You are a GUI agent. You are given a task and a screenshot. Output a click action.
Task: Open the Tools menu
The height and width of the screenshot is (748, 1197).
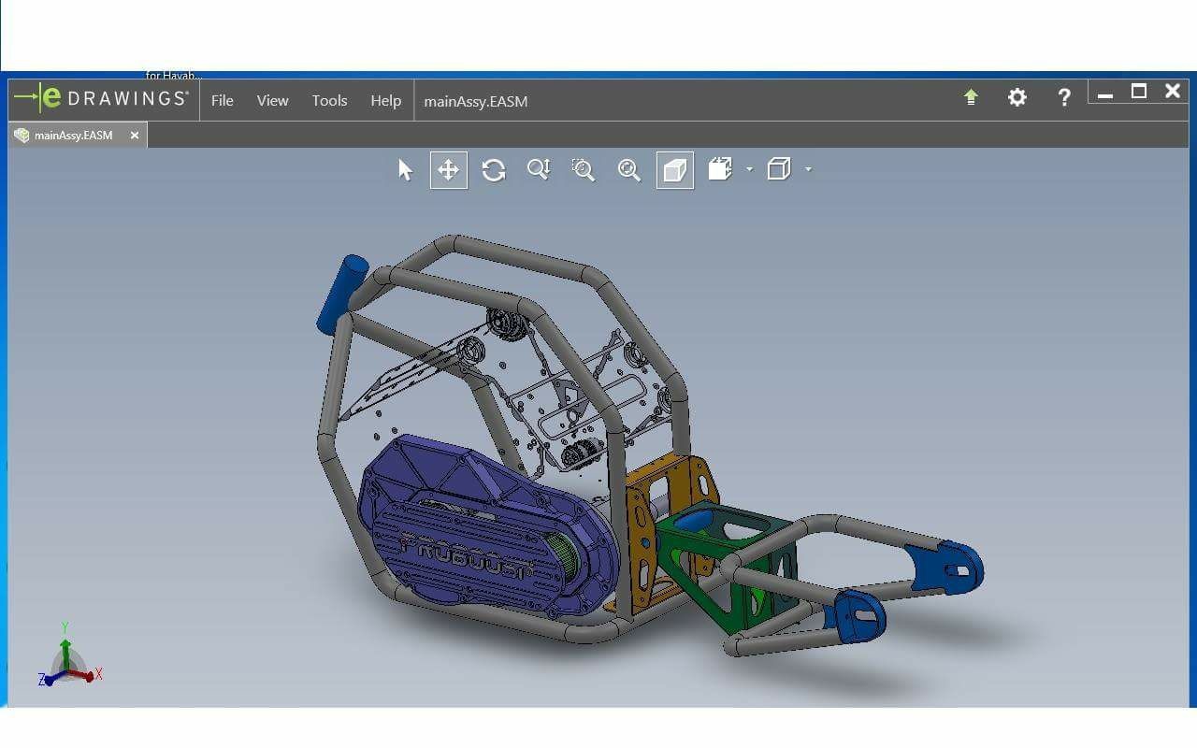click(x=329, y=101)
